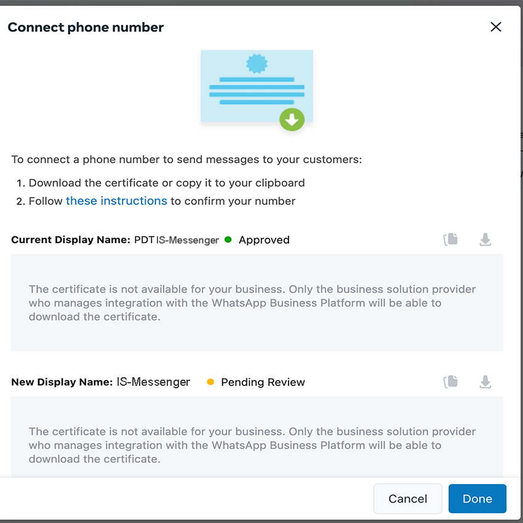Click the 'Approved' status label
Viewport: 523px width, 523px height.
click(x=264, y=240)
